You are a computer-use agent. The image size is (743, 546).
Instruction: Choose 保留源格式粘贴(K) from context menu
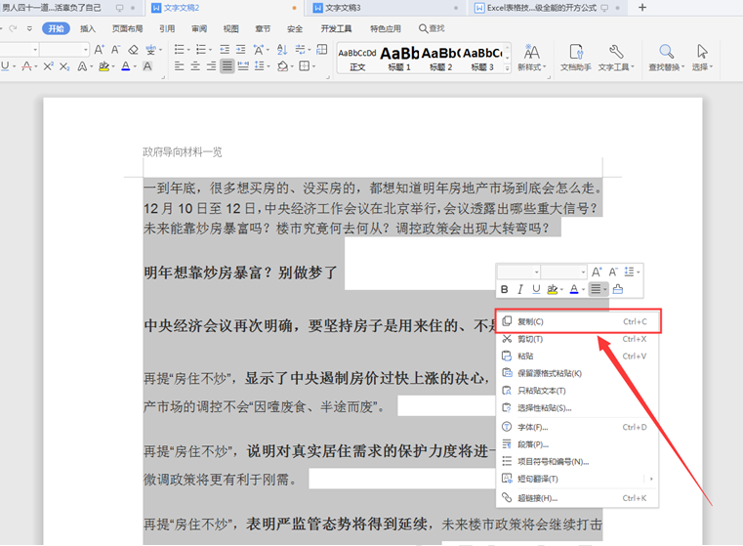coord(577,373)
